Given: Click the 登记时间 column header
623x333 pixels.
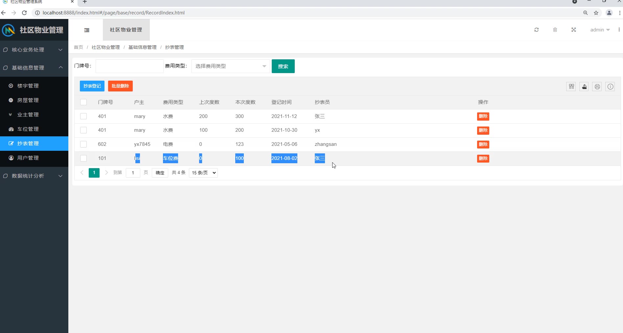Looking at the screenshot, I should pos(281,102).
